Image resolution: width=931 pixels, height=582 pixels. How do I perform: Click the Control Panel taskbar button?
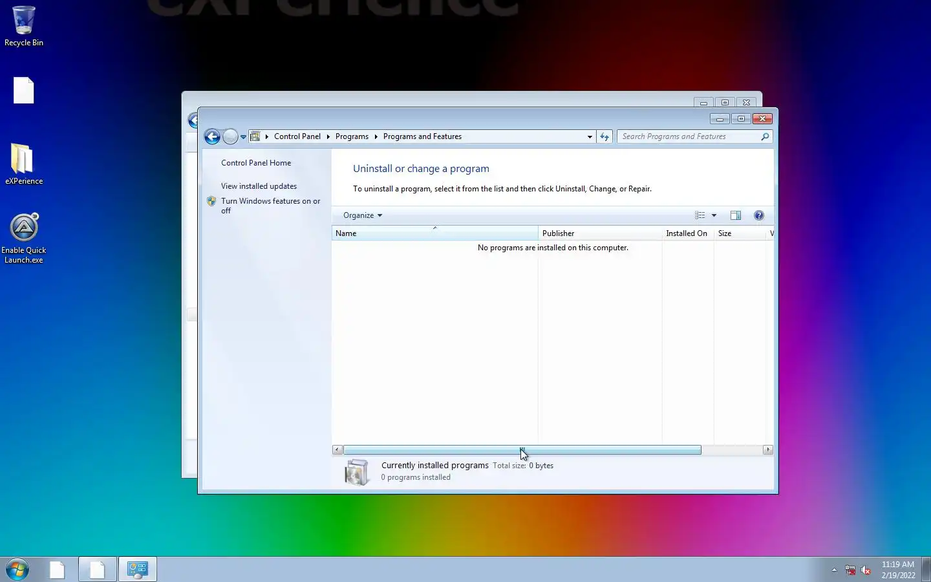[138, 570]
